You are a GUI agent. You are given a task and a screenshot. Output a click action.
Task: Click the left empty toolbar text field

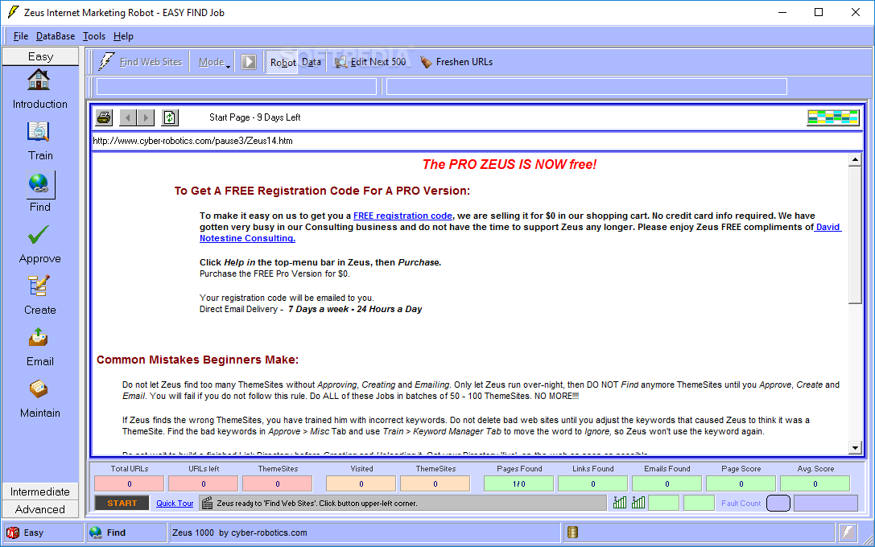(237, 86)
